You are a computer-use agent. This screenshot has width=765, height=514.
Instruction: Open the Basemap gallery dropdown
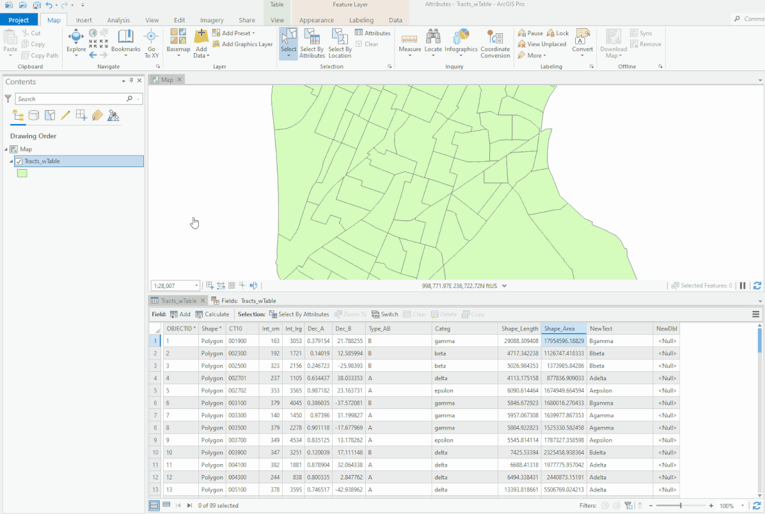pos(178,43)
